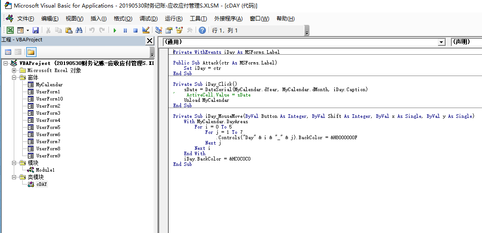Open the 编辑(E) menu
Viewport: 482px width, 233px height.
[x=50, y=19]
